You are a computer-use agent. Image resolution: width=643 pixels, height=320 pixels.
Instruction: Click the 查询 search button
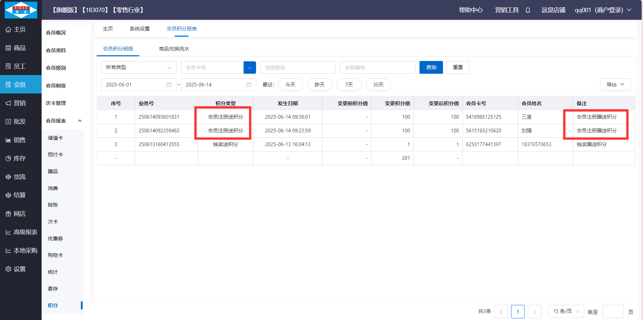pos(431,67)
